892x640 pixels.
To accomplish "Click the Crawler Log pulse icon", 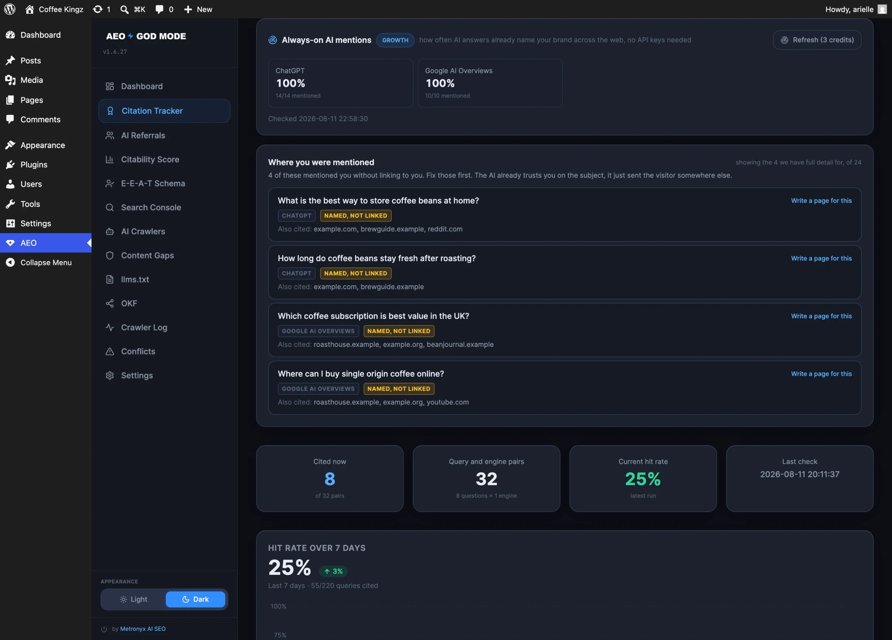I will coord(110,327).
